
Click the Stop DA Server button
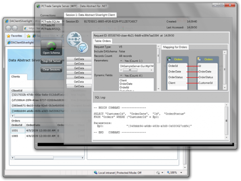(x=51, y=61)
